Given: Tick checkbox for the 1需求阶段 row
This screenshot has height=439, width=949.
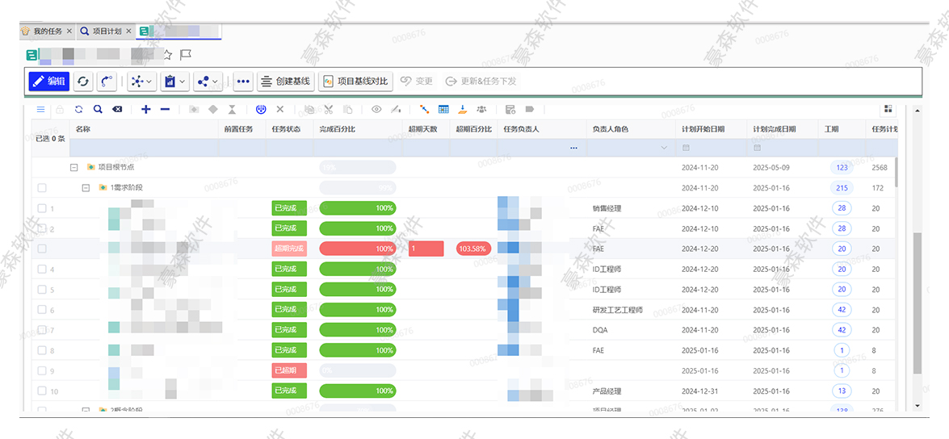Looking at the screenshot, I should pyautogui.click(x=42, y=188).
